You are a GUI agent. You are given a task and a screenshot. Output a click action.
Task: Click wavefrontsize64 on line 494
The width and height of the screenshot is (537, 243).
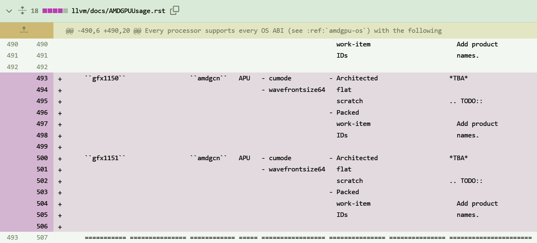click(297, 90)
